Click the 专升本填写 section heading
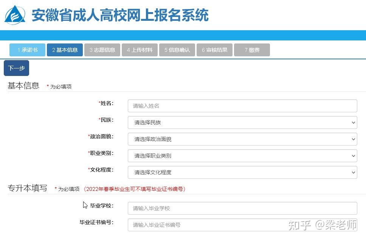This screenshot has height=240, width=366. pyautogui.click(x=27, y=188)
